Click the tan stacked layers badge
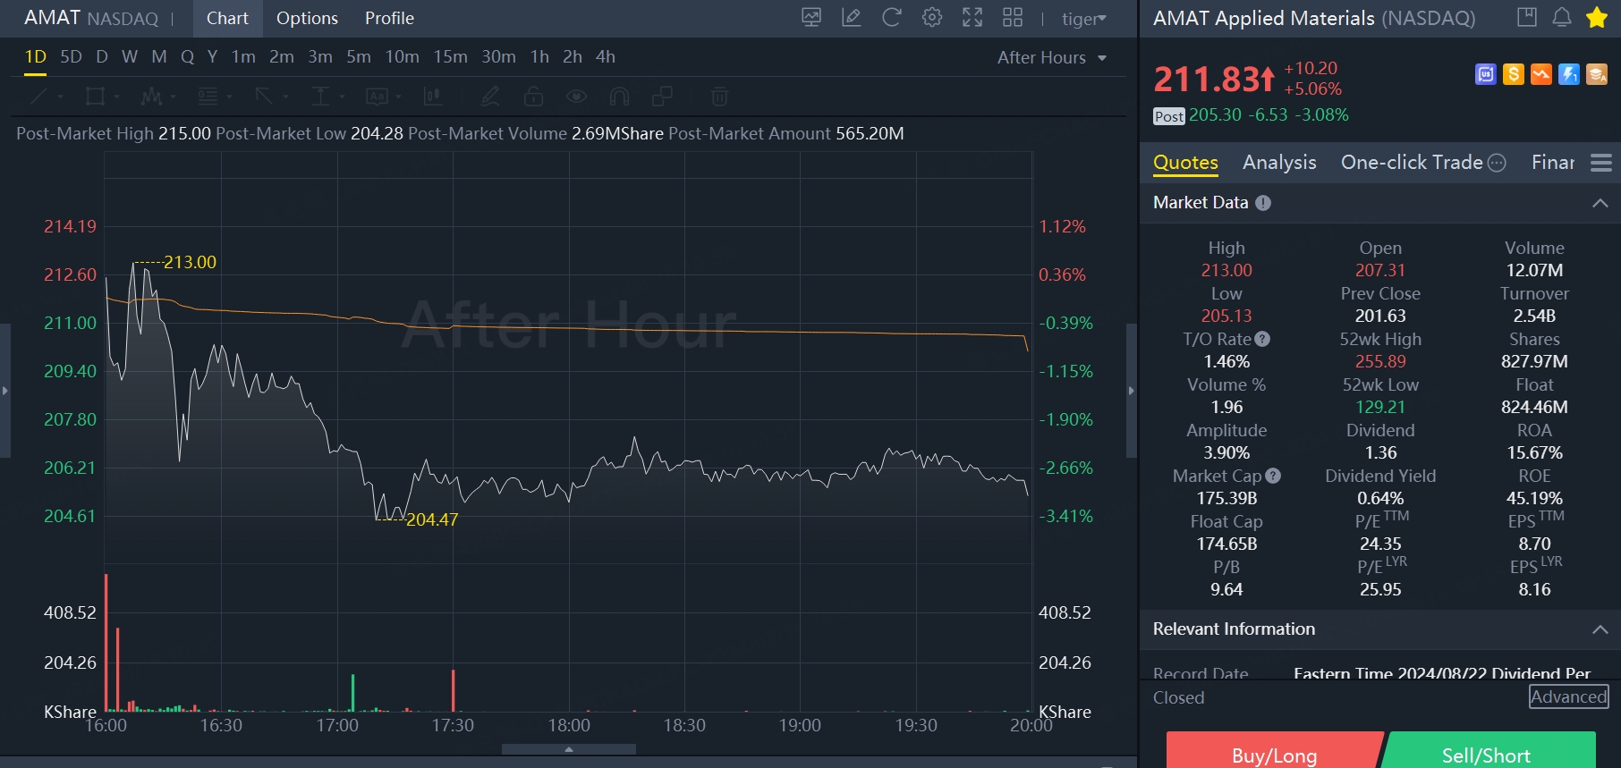This screenshot has height=768, width=1621. [1597, 74]
